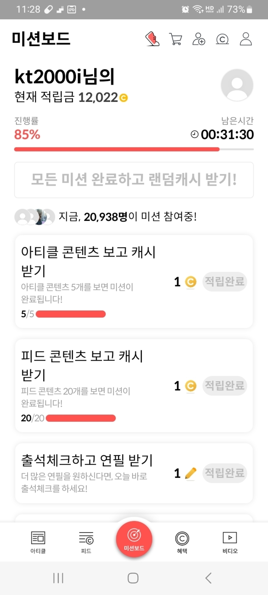The image size is (268, 595).
Task: Tap the gray profile avatar picture
Action: [237, 85]
